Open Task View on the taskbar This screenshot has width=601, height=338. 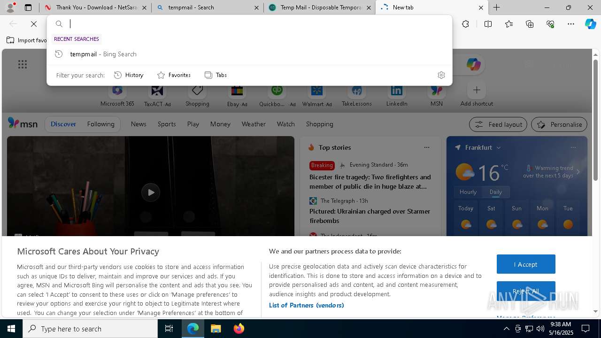(x=169, y=329)
